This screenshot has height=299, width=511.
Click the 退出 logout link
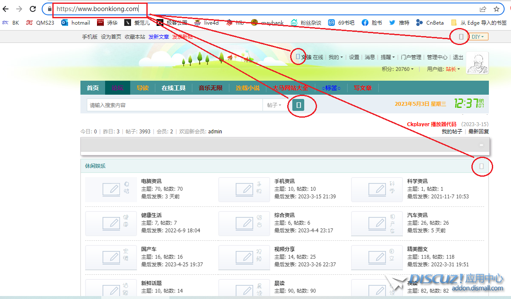click(458, 57)
